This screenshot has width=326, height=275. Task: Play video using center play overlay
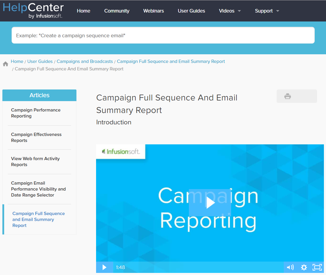(210, 203)
